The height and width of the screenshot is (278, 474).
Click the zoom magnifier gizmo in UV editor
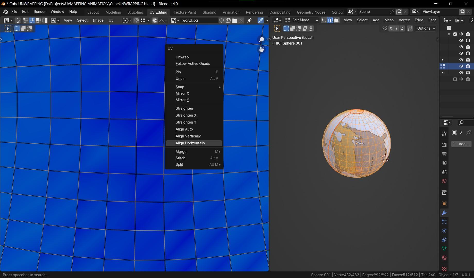(x=261, y=39)
